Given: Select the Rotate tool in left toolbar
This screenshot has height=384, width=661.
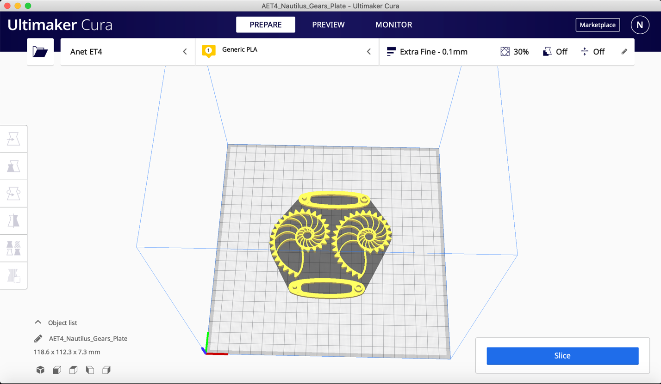Looking at the screenshot, I should click(x=13, y=194).
